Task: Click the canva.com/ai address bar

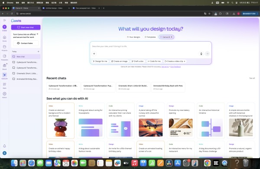Action: (x=110, y=13)
